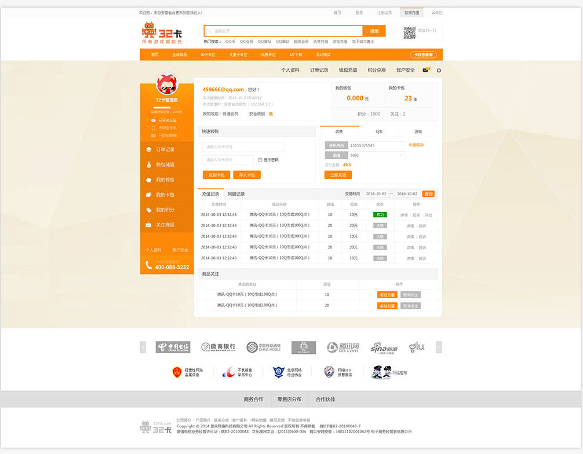Screen dimensions: 583x454
Task: Click the 32卡卡号 input field
Action: click(243, 147)
